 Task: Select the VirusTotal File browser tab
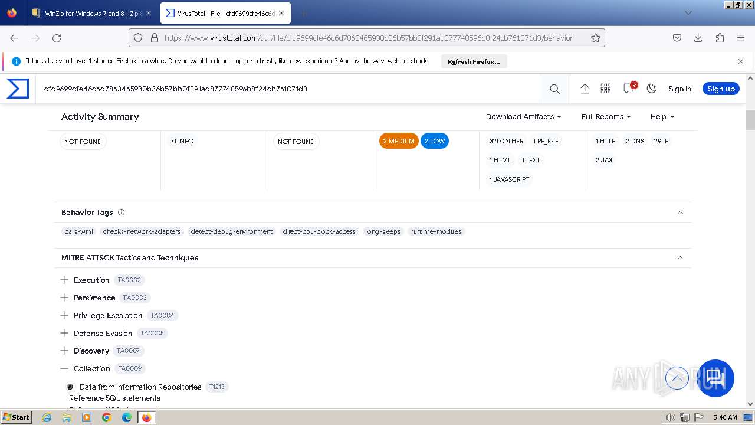[226, 13]
